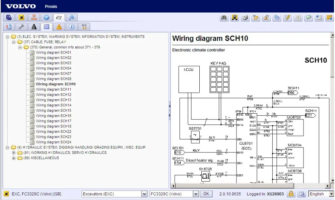
Task: Open the blue 3D cube tab
Action: click(47, 18)
